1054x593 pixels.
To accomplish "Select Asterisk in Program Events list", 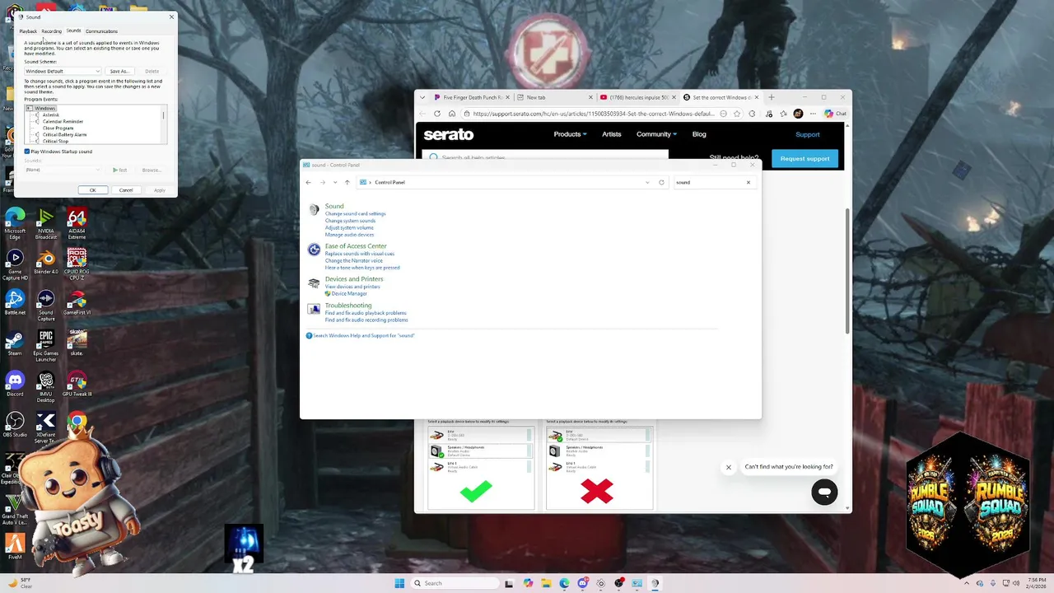I will 51,115.
